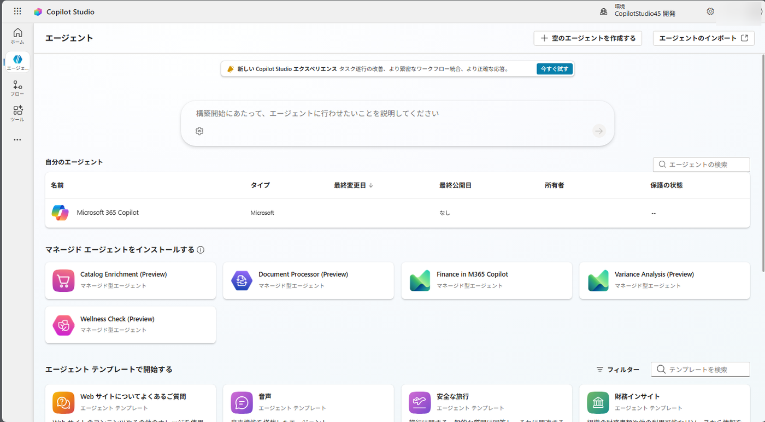Select the 環境 CopilotStudio45 開発 environment
The image size is (765, 422).
(x=645, y=11)
